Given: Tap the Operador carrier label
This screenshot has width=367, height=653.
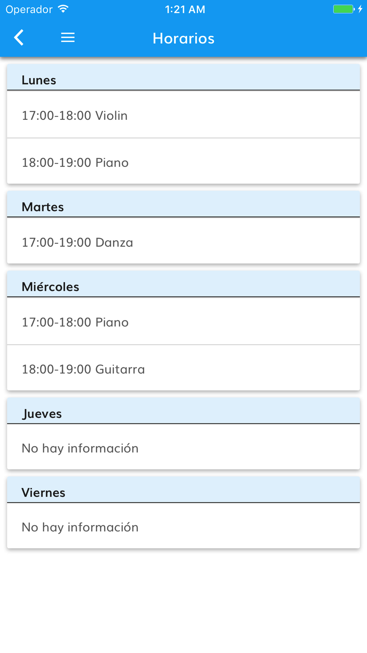Looking at the screenshot, I should 29,9.
